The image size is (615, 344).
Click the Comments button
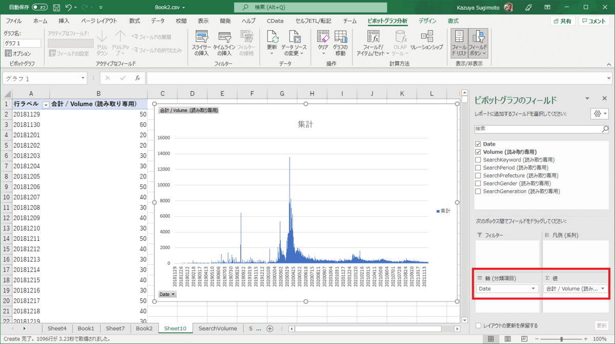pos(594,21)
